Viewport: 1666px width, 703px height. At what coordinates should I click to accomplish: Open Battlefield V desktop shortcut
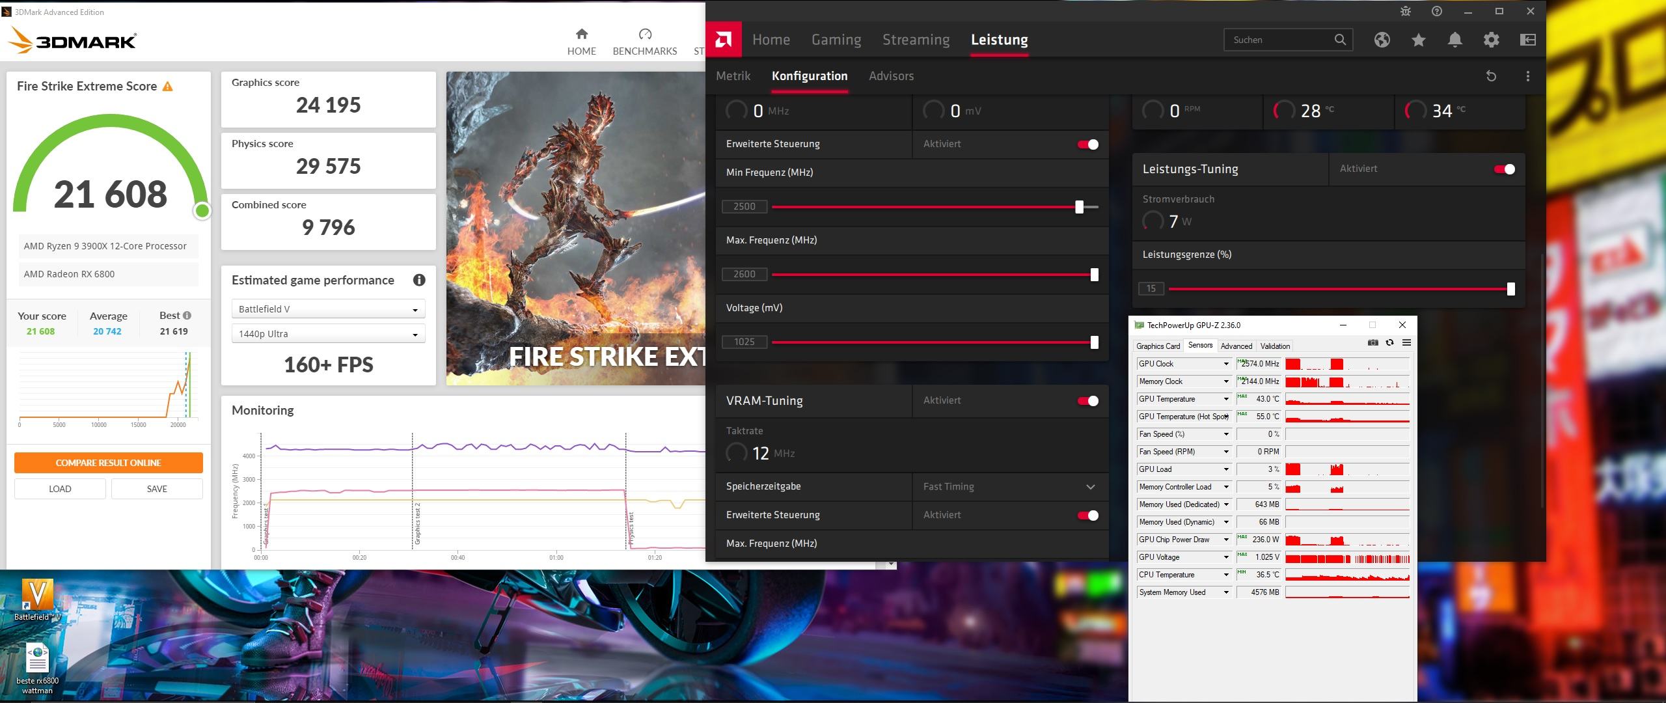[x=37, y=600]
